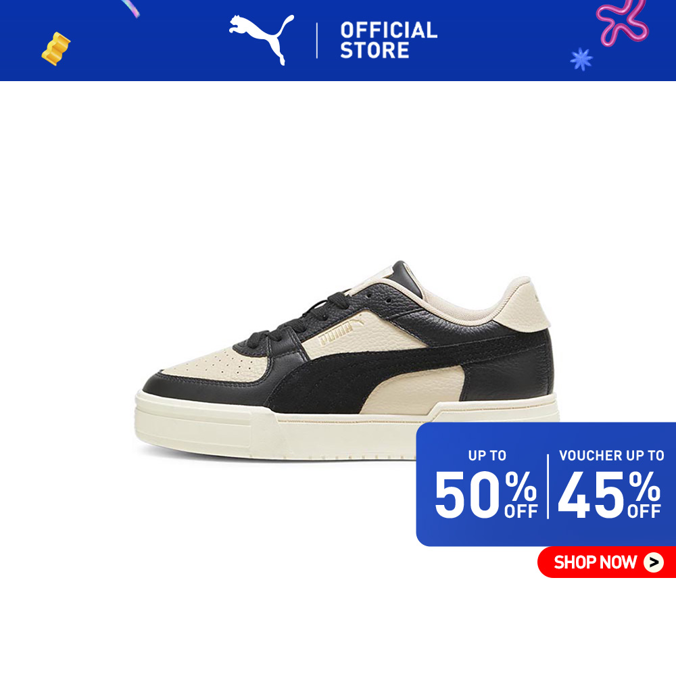
Task: Click the Up To 50% Off offer
Action: 486,485
